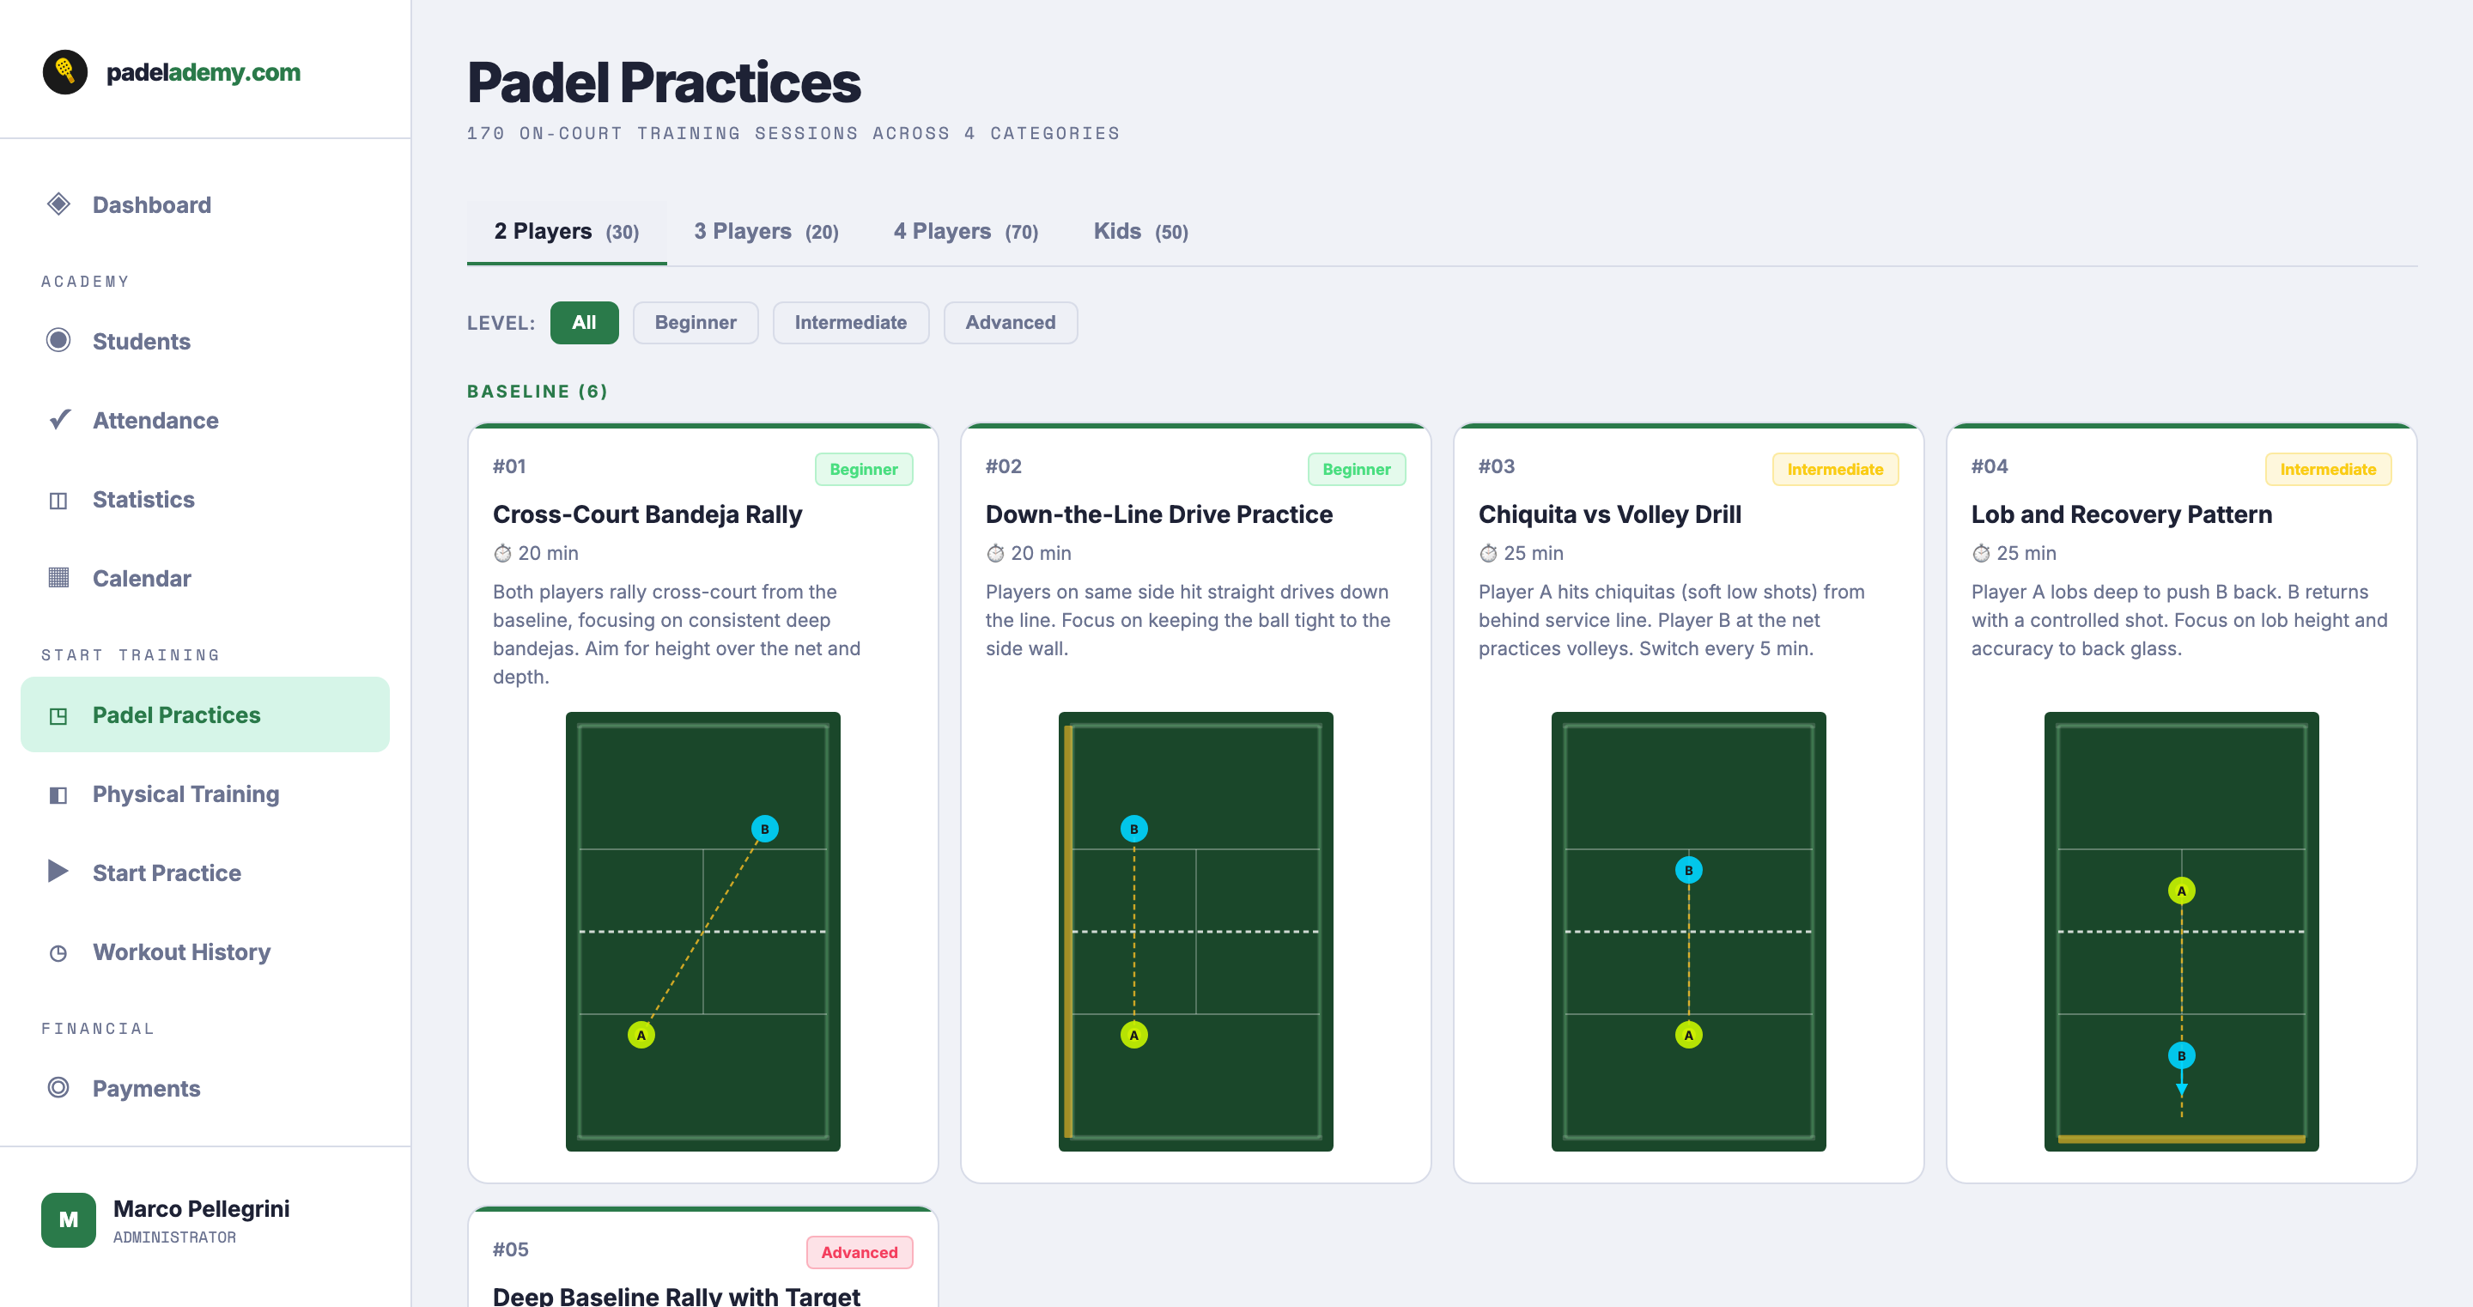Screen dimensions: 2473x1307
Task: Select the Dashboard icon in the sidebar
Action: (59, 204)
